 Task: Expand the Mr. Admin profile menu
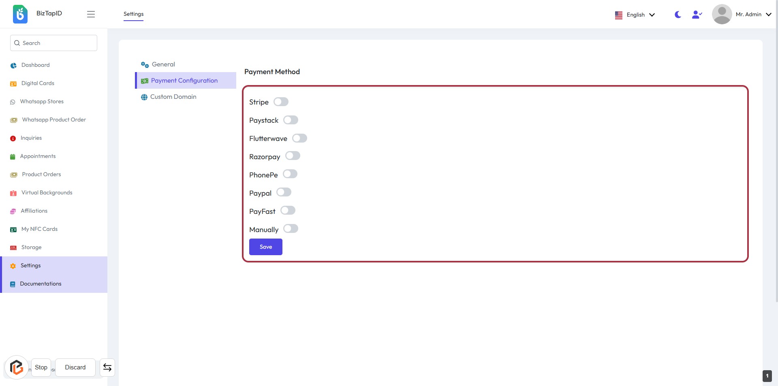click(742, 14)
